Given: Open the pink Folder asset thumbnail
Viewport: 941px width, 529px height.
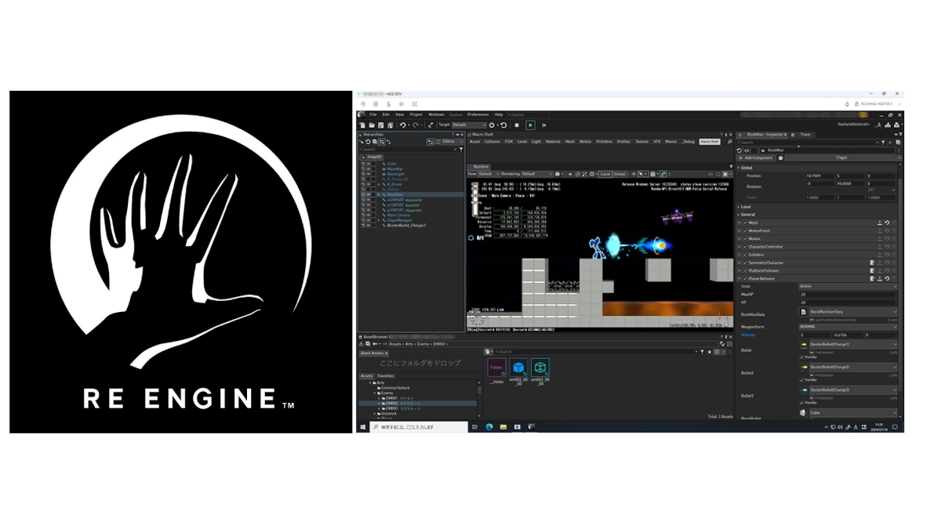Looking at the screenshot, I should tap(496, 368).
